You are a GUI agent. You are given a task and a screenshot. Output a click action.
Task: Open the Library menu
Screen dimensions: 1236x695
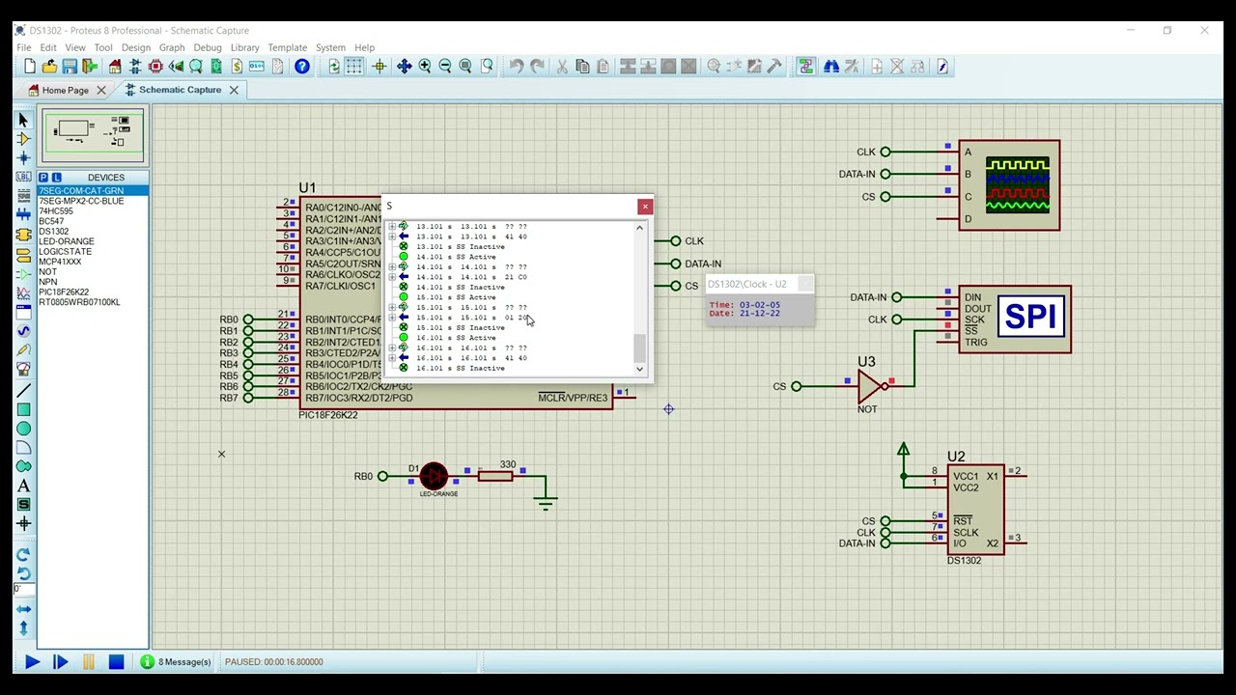pyautogui.click(x=244, y=47)
